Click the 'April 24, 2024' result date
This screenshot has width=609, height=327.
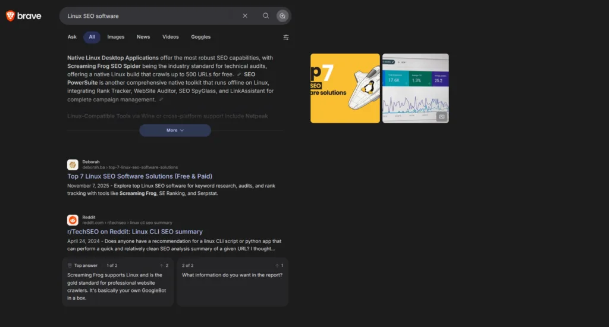tap(83, 241)
